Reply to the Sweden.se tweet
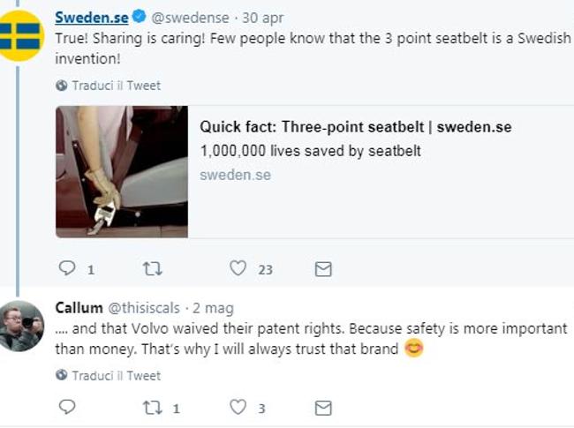Image resolution: width=574 pixels, height=428 pixels. tap(67, 268)
